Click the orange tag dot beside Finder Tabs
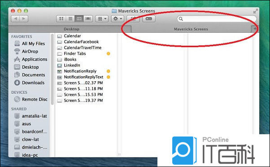This screenshot has height=167, width=270. (108, 53)
